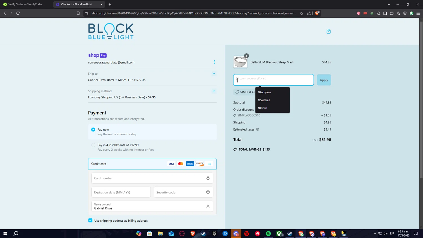Open browser extensions puzzle icon
The width and height of the screenshot is (423, 238).
(378, 13)
